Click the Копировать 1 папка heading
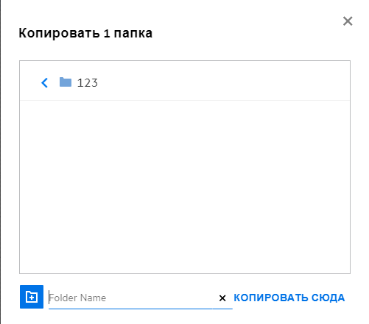 (x=85, y=33)
